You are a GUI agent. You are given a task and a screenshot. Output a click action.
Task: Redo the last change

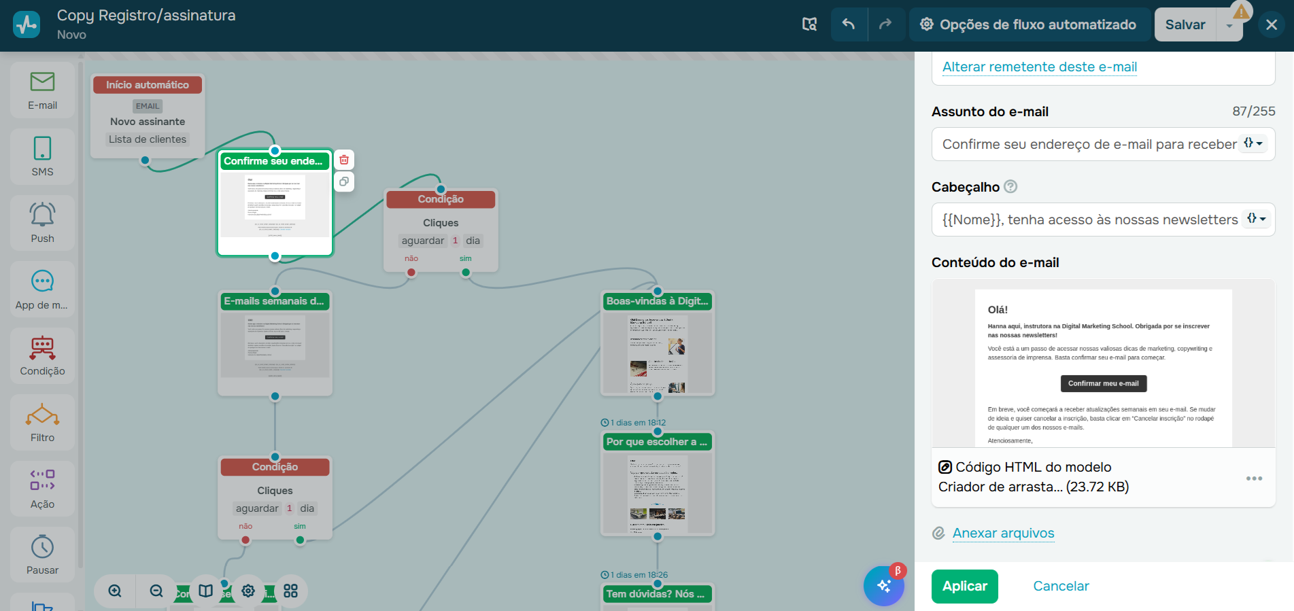point(885,24)
